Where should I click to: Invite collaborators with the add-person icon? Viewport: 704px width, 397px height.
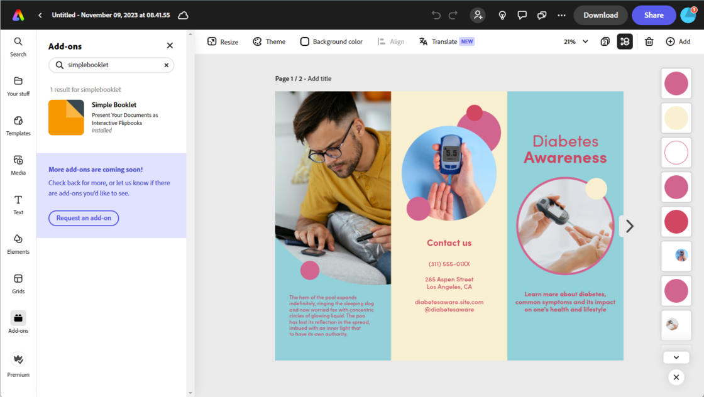478,15
